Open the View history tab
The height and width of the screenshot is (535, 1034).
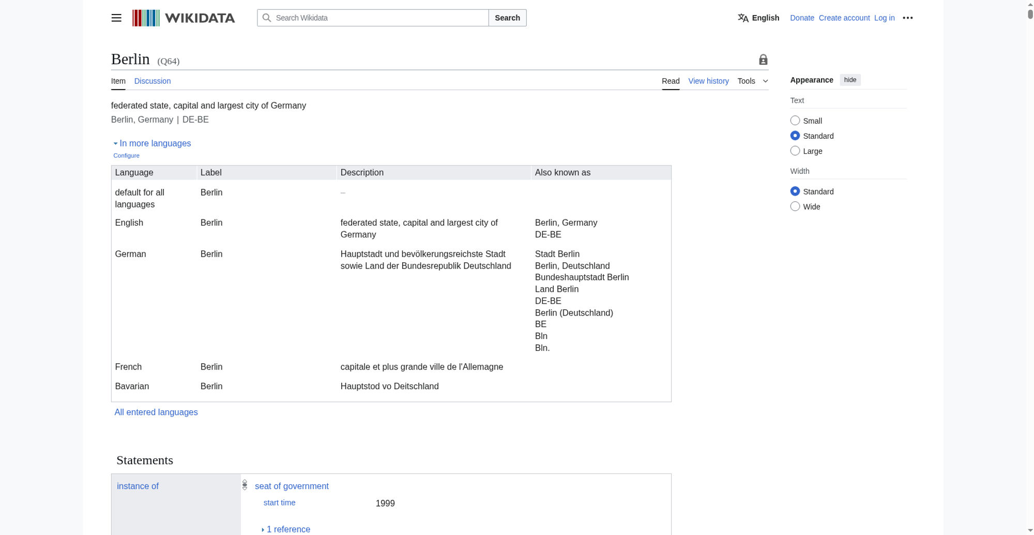[x=708, y=81]
